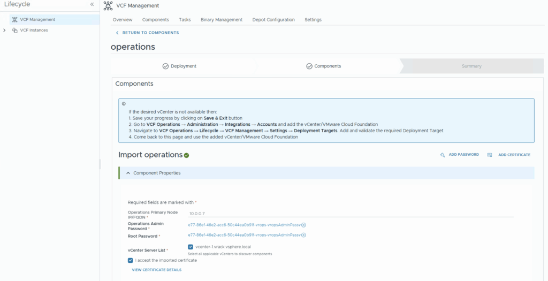Uncheck vcenter-1.vrack.vsphere.local checkbox
Viewport: 548px width, 281px height.
(191, 247)
